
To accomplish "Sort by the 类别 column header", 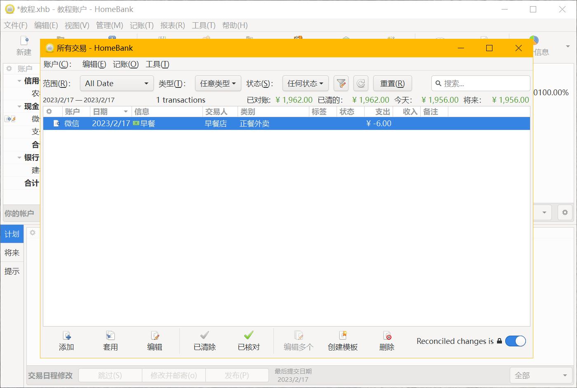I will coord(273,112).
